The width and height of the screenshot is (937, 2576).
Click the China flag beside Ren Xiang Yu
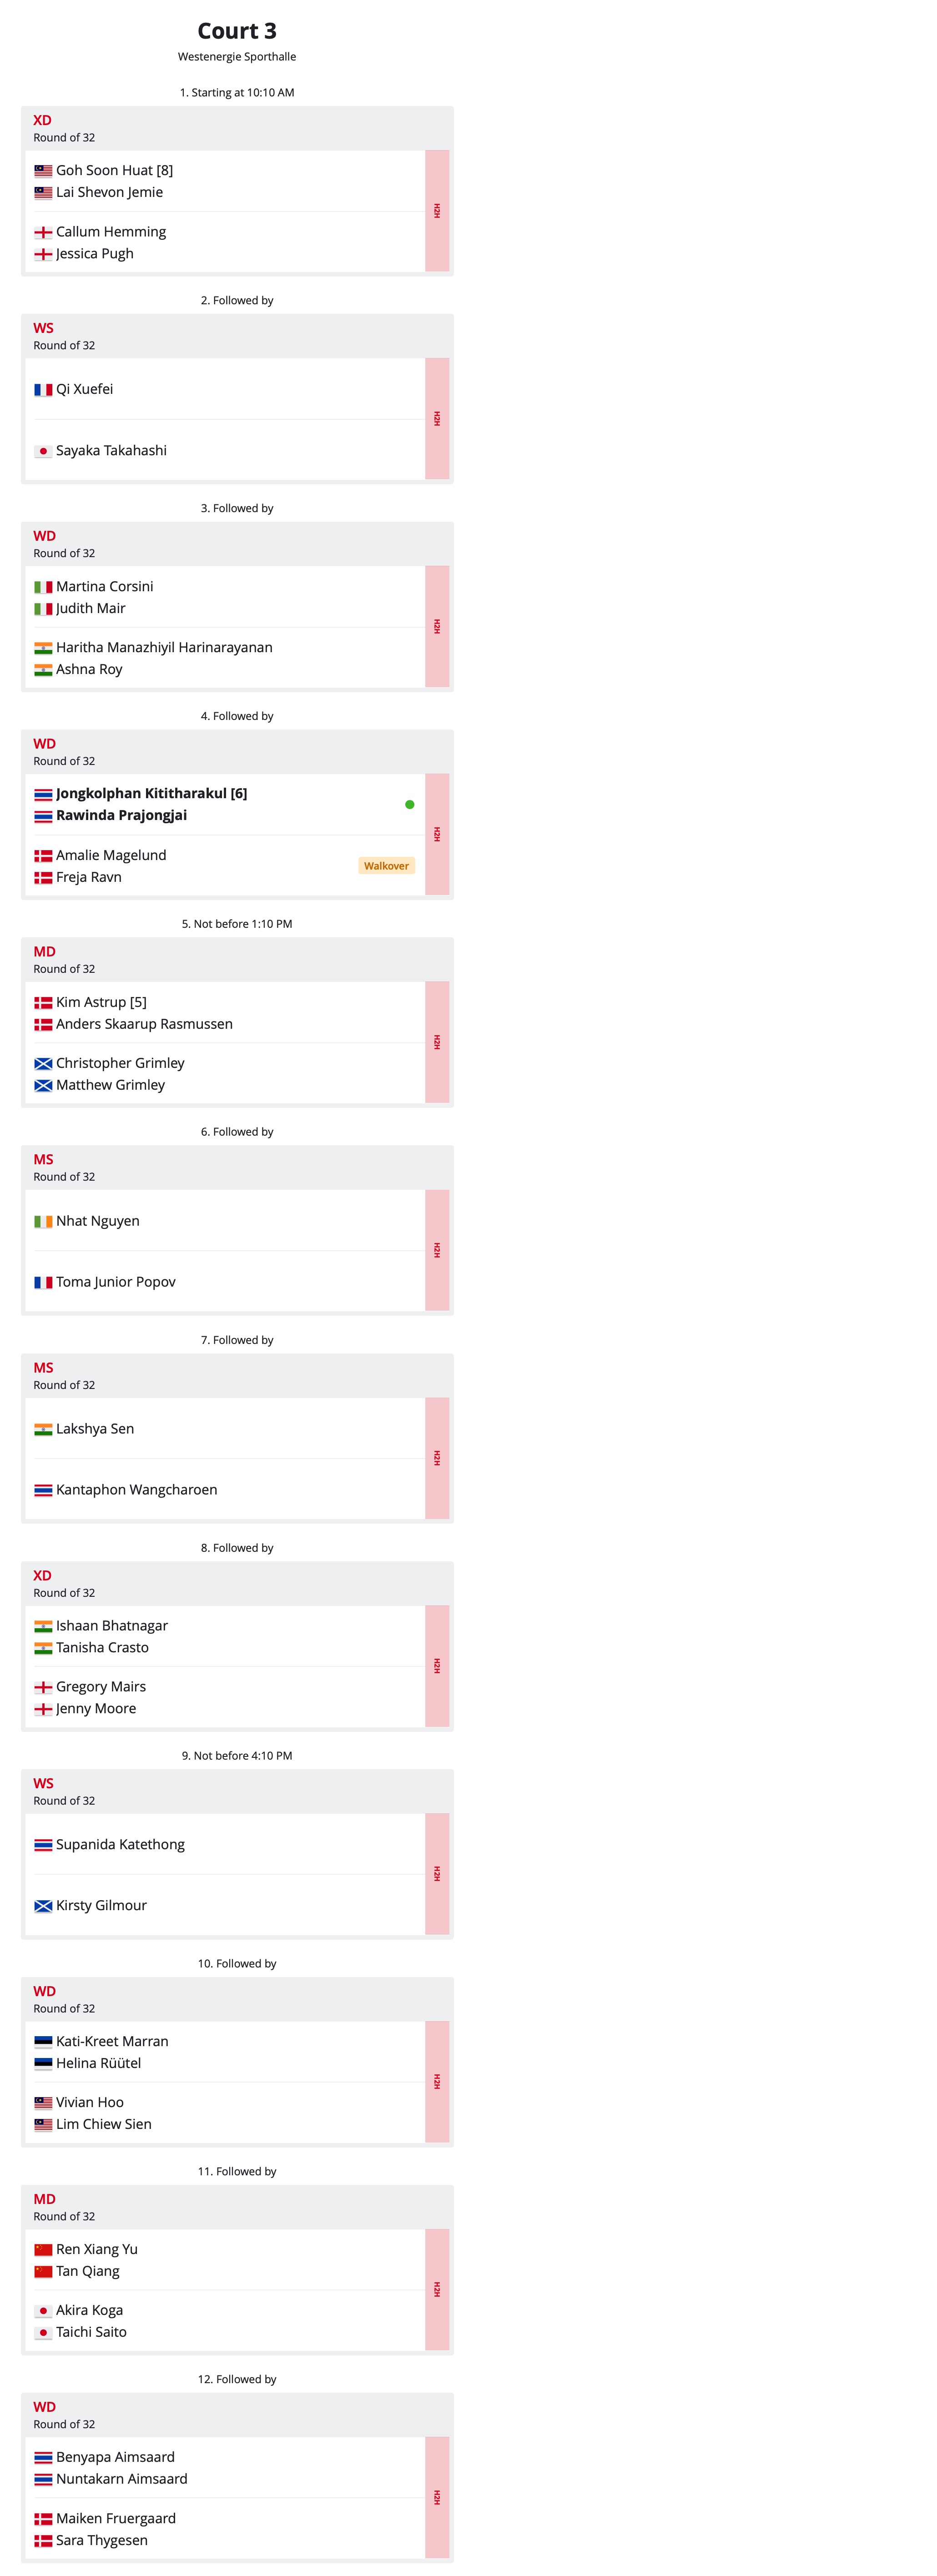coord(43,2250)
